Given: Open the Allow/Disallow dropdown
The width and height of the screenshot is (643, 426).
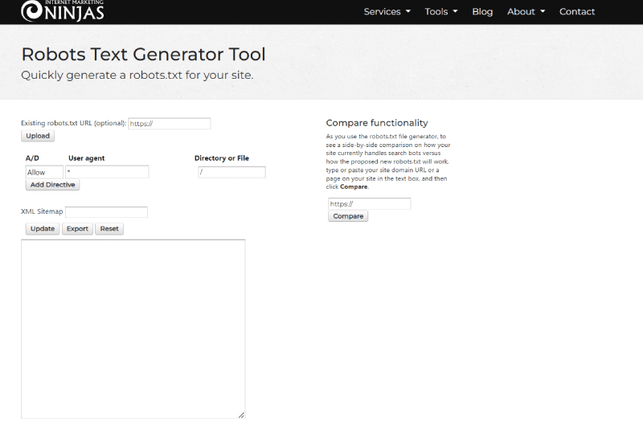Looking at the screenshot, I should [44, 172].
